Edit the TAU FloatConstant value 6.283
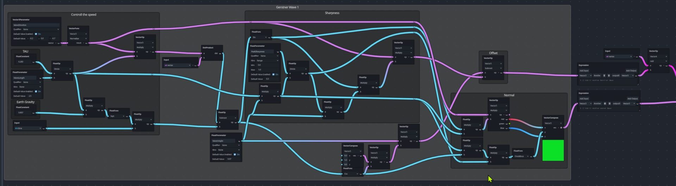Viewport: 676px width, 186px height. (x=24, y=62)
